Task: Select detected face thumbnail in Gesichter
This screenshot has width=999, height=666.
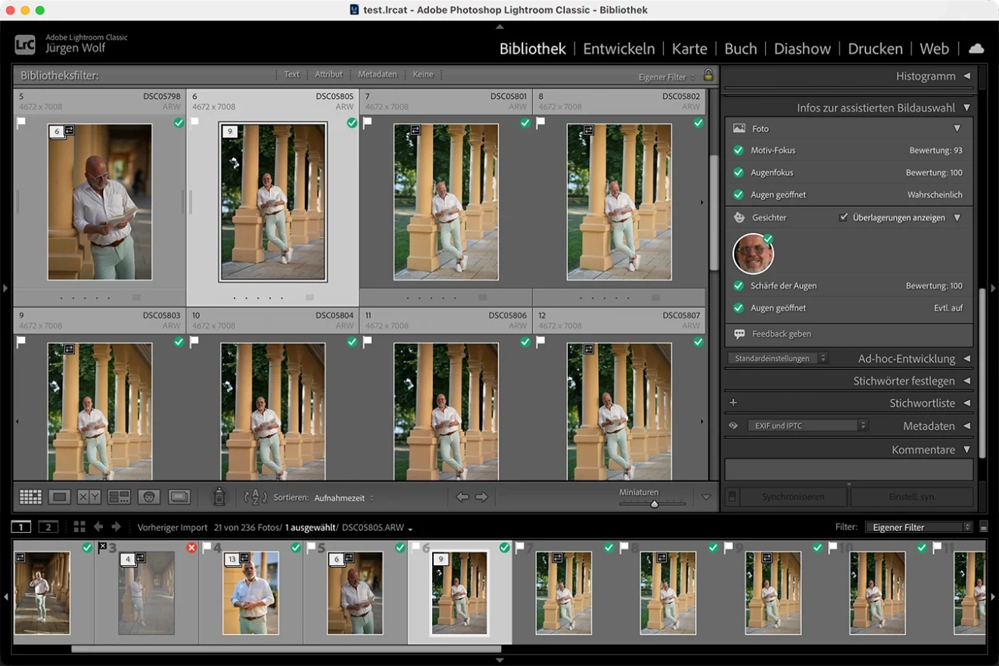Action: tap(753, 254)
